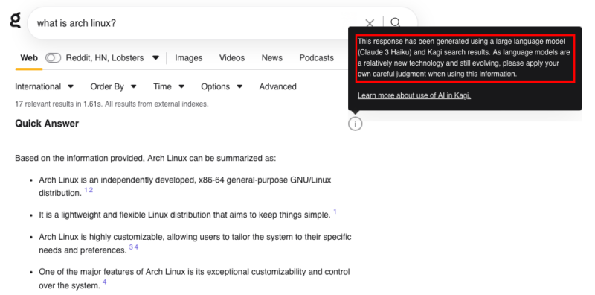Screen dimensions: 595x295
Task: Expand the International region dropdown
Action: (x=44, y=86)
